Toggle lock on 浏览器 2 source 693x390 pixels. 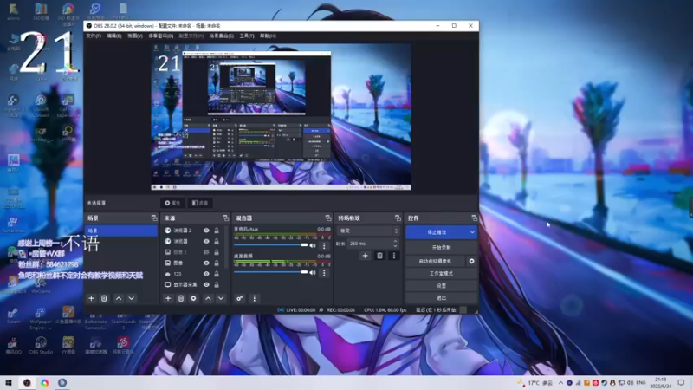217,231
